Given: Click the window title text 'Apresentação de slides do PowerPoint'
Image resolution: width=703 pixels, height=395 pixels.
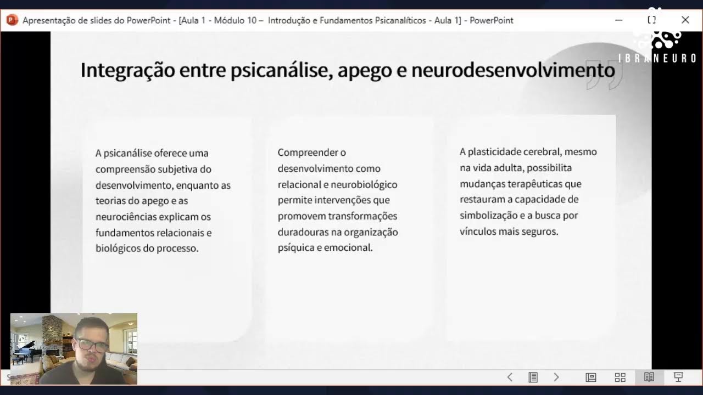Looking at the screenshot, I should (97, 20).
